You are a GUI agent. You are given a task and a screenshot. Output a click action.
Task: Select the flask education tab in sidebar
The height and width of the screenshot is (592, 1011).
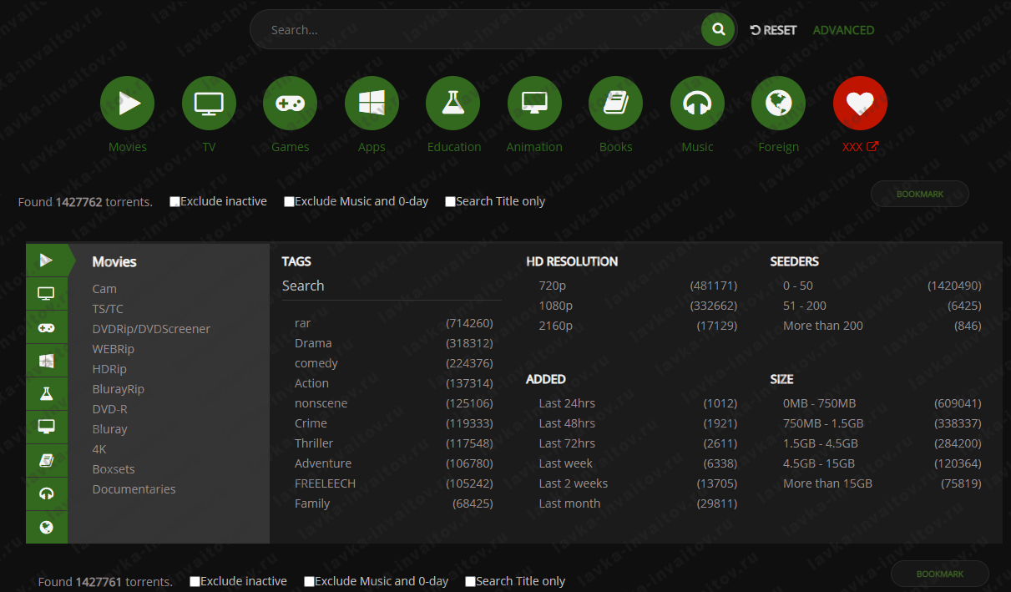tap(47, 393)
